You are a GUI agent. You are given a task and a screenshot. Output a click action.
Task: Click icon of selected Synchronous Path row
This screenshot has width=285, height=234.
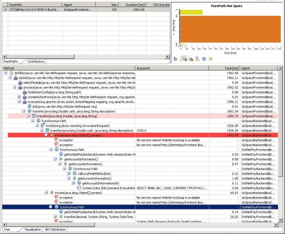point(57,207)
